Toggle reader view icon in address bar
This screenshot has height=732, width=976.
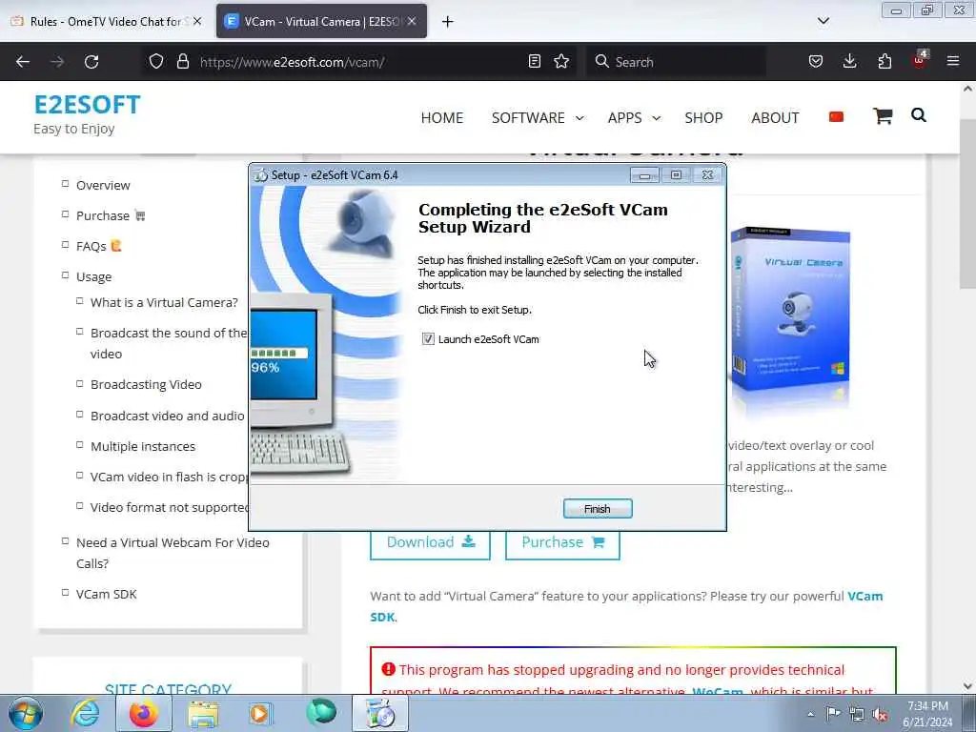(534, 61)
